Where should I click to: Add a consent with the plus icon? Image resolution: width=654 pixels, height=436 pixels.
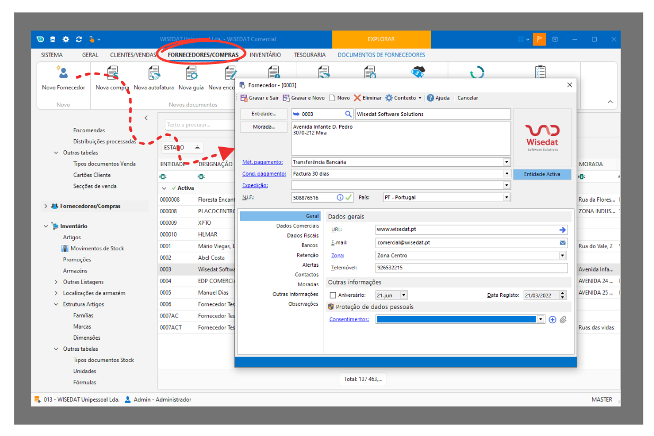coord(552,320)
